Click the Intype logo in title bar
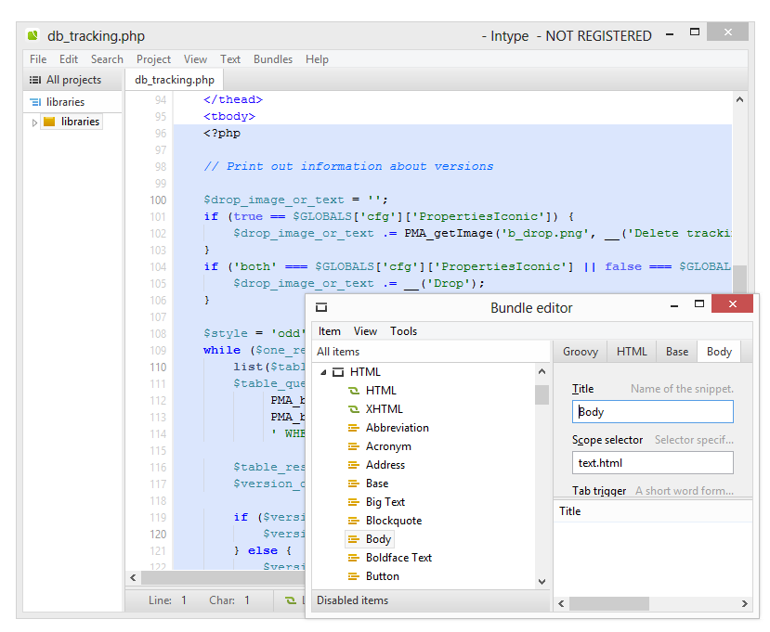The width and height of the screenshot is (770, 632). tap(33, 36)
